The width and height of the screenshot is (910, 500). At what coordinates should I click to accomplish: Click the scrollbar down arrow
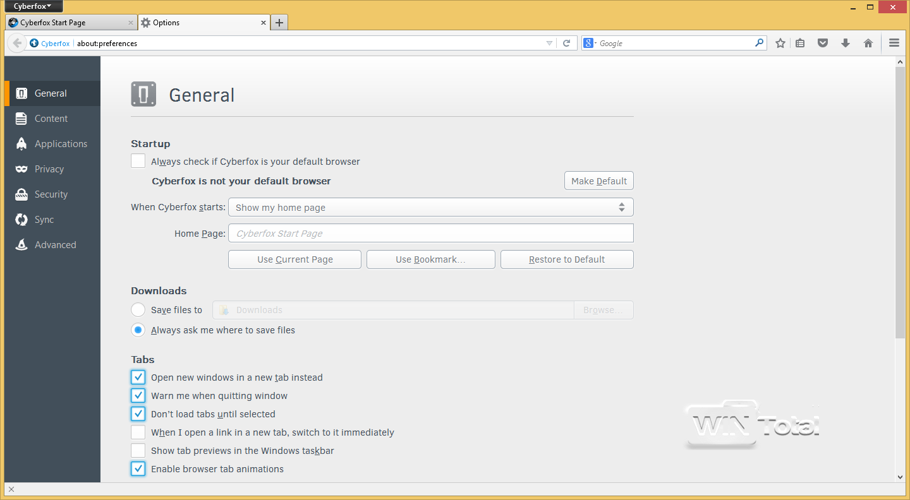pos(900,477)
